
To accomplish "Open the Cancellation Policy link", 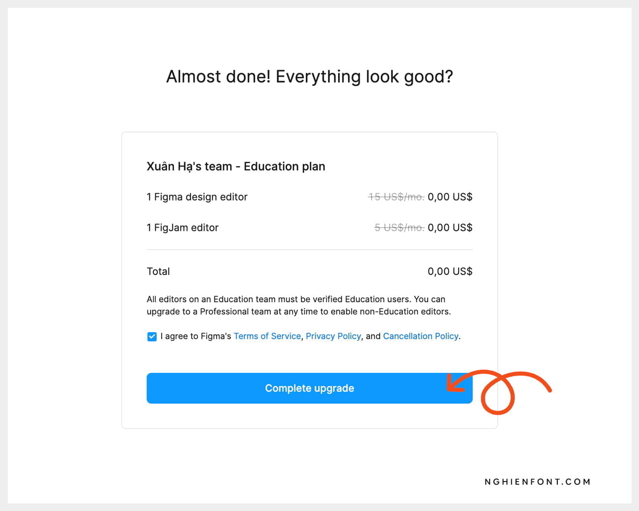I will [x=420, y=336].
